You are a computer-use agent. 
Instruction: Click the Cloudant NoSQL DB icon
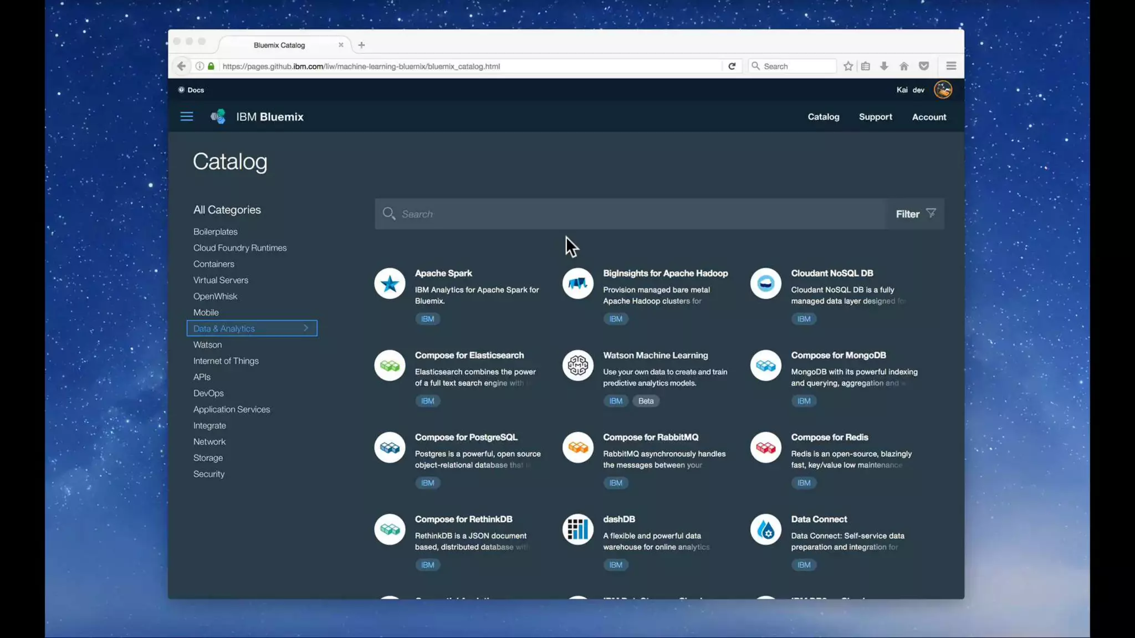(765, 284)
